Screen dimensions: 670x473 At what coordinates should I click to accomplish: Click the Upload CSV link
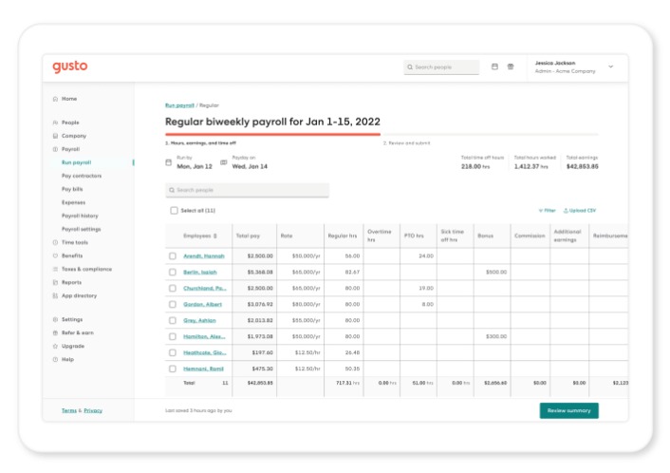[580, 211]
